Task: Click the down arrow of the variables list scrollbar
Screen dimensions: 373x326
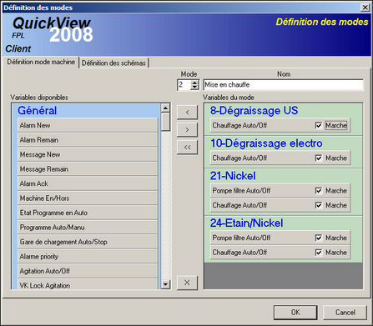Action: [165, 284]
